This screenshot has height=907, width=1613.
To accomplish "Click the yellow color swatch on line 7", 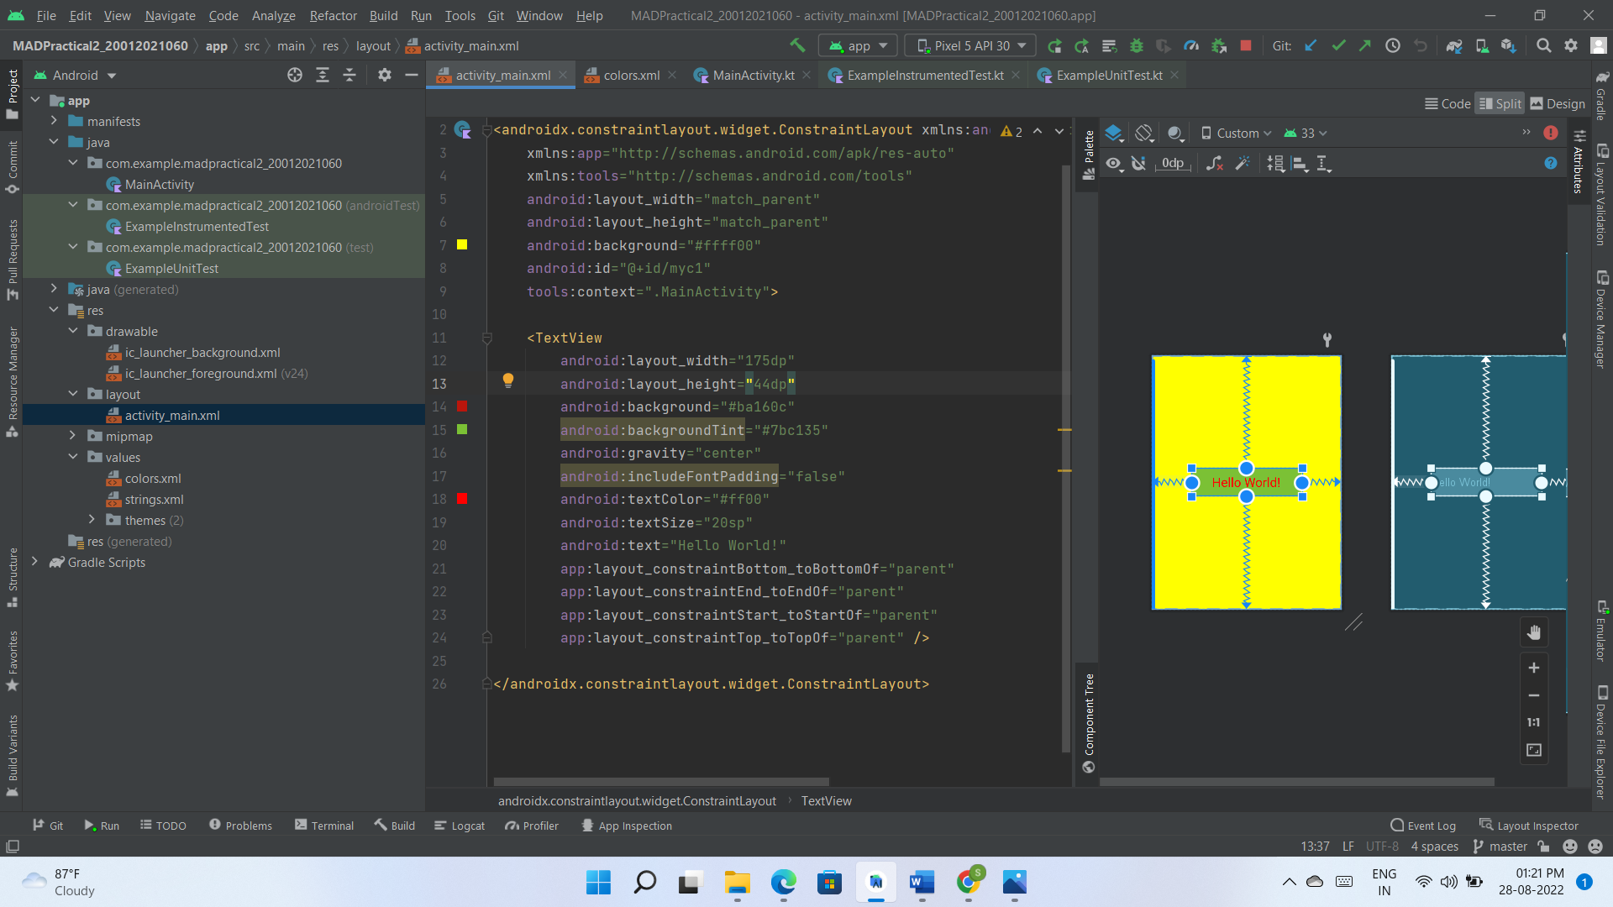I will (x=462, y=245).
